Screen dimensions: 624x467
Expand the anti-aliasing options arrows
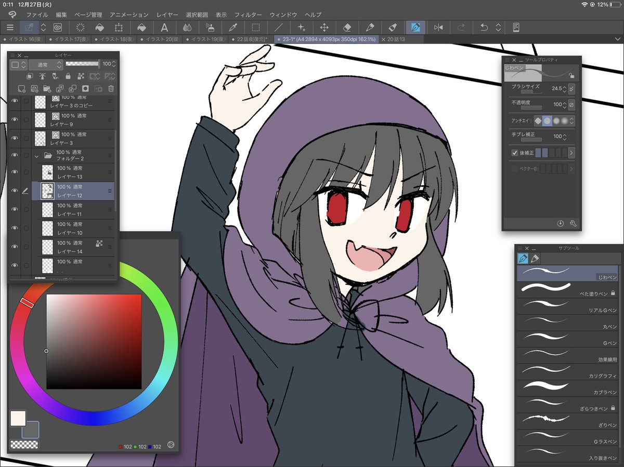click(x=572, y=121)
